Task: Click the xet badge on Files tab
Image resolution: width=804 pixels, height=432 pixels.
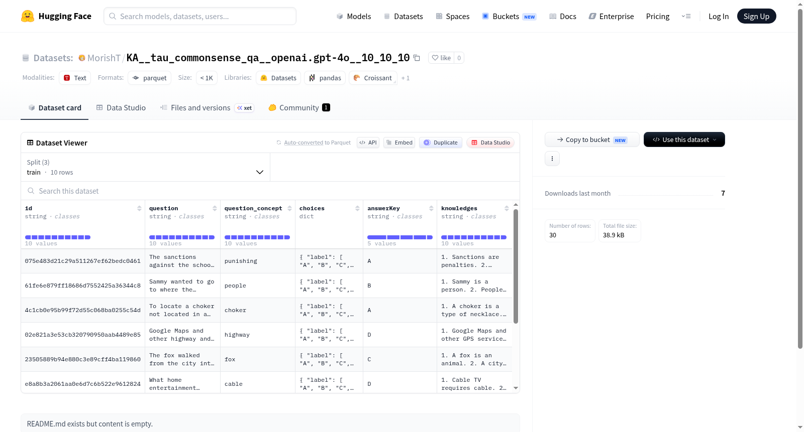Action: [244, 108]
